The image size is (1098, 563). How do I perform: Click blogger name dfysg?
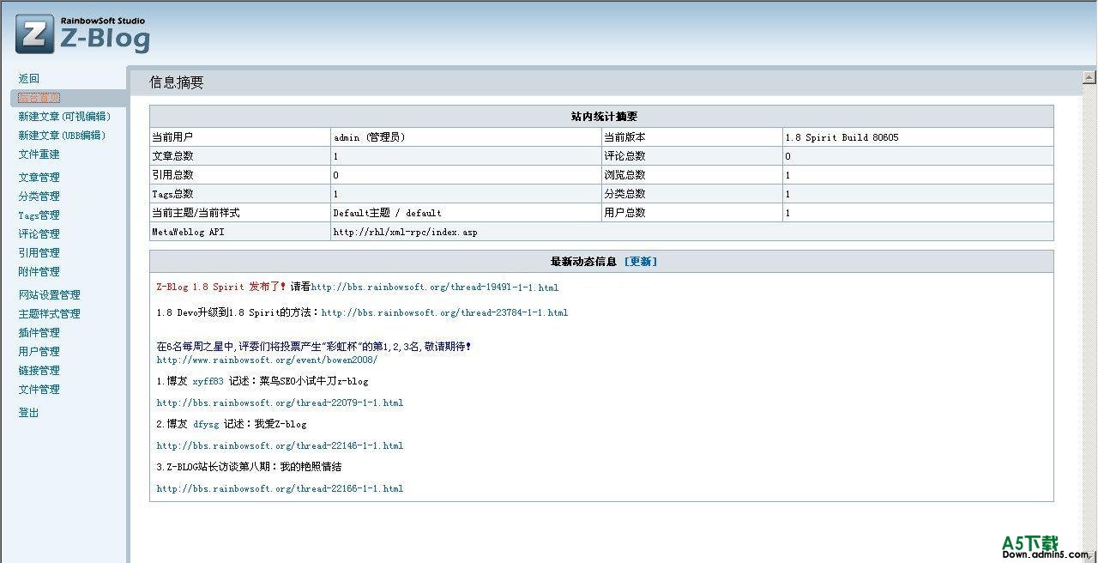pos(206,424)
